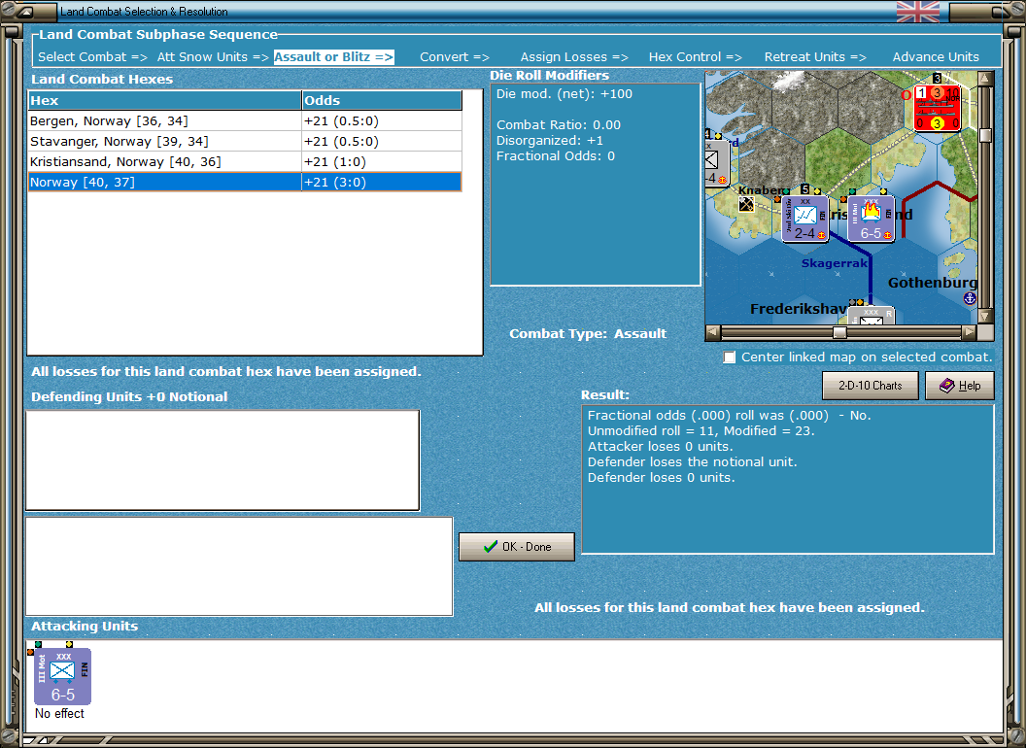1026x748 pixels.
Task: Click the map's scroll left arrow
Action: coord(713,332)
